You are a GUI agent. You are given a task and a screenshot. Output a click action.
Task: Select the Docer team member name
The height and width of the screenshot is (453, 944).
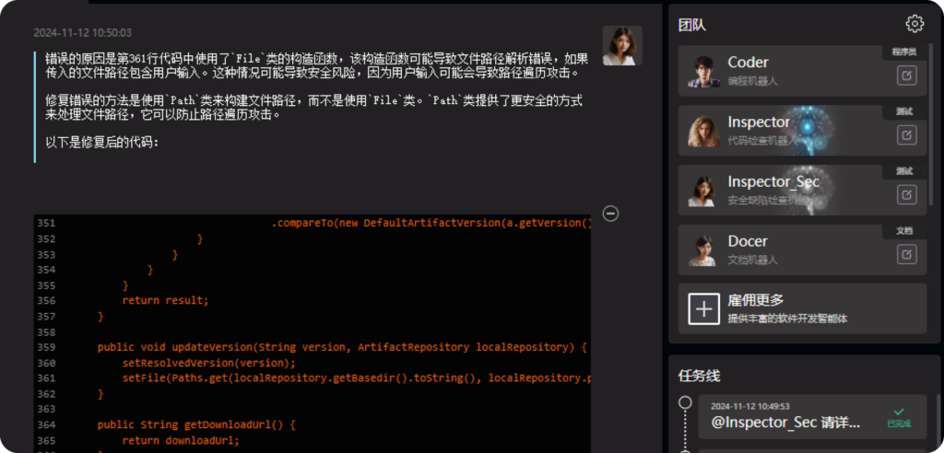(748, 241)
